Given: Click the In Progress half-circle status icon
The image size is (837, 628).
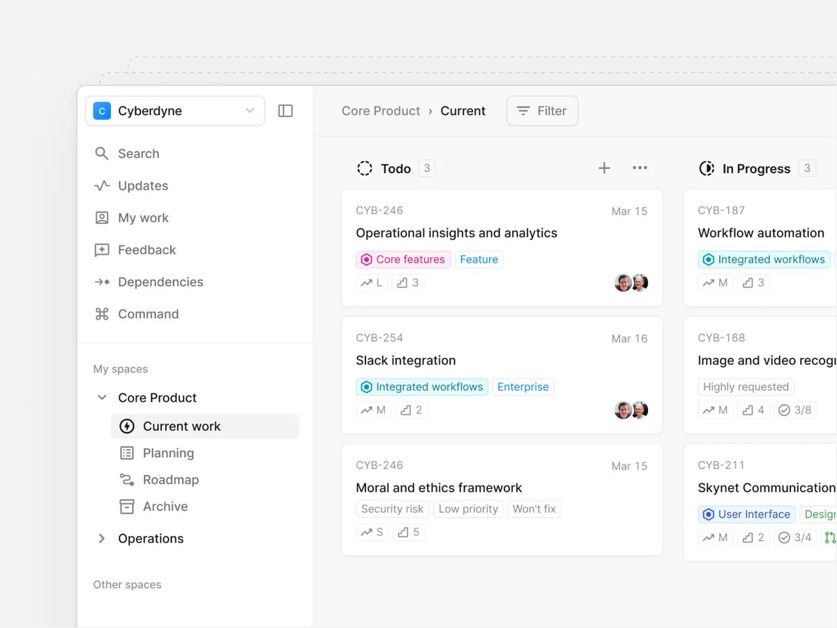Looking at the screenshot, I should pos(707,168).
